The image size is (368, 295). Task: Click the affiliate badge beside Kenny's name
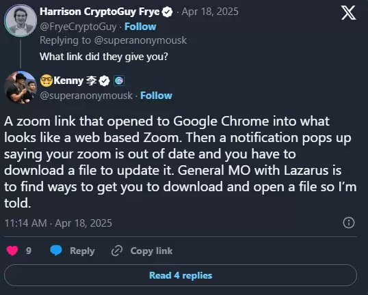point(119,81)
